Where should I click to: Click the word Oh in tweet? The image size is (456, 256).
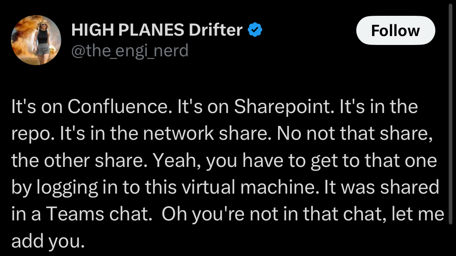coord(172,214)
